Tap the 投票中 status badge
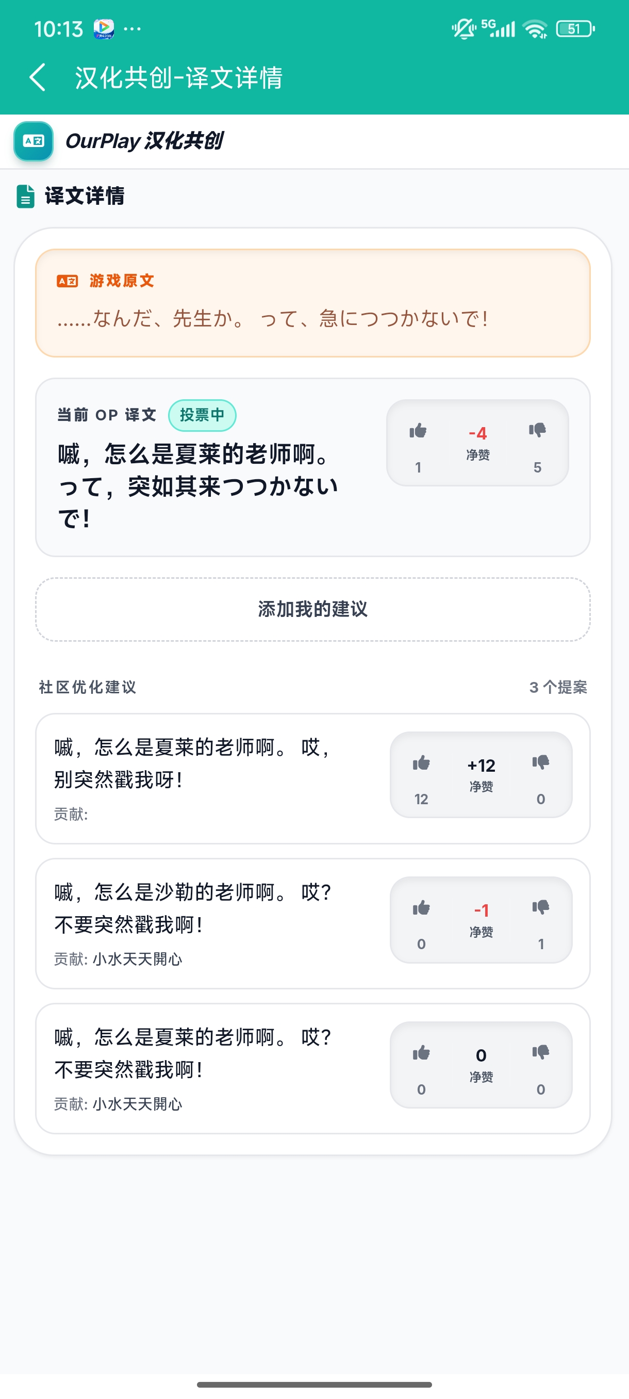The width and height of the screenshot is (629, 1399). pos(202,415)
